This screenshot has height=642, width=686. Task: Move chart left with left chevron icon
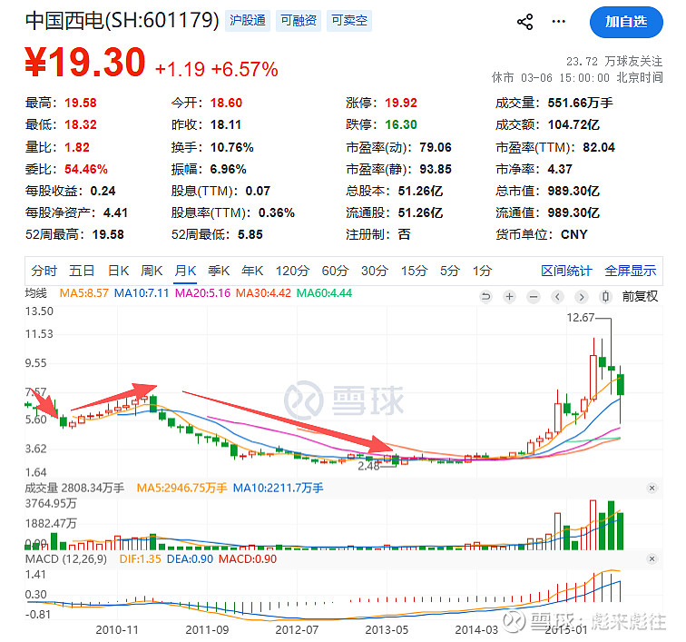tap(557, 297)
